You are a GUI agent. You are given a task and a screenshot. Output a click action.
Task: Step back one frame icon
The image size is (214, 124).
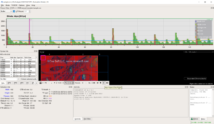pyautogui.click(x=98, y=83)
